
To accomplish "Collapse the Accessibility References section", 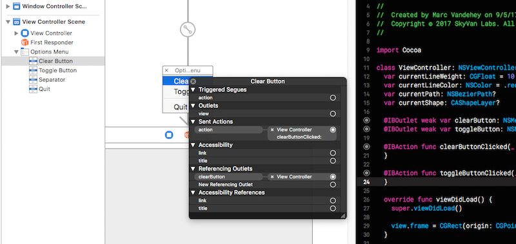I will point(193,192).
